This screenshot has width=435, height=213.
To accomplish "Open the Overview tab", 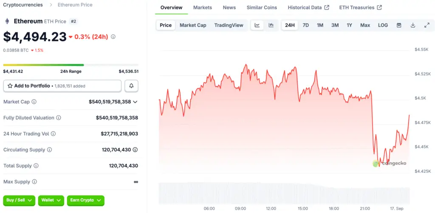I will pyautogui.click(x=172, y=8).
